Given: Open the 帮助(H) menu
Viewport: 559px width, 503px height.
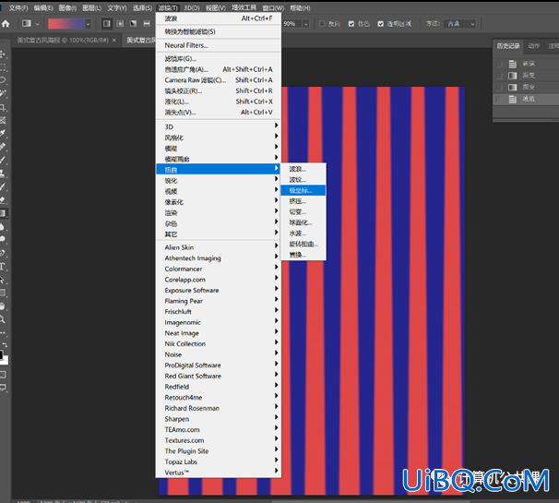Looking at the screenshot, I should [x=300, y=8].
